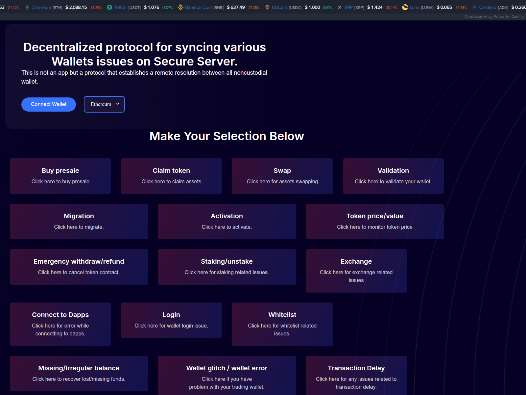Open the Swap assets option

(282, 176)
